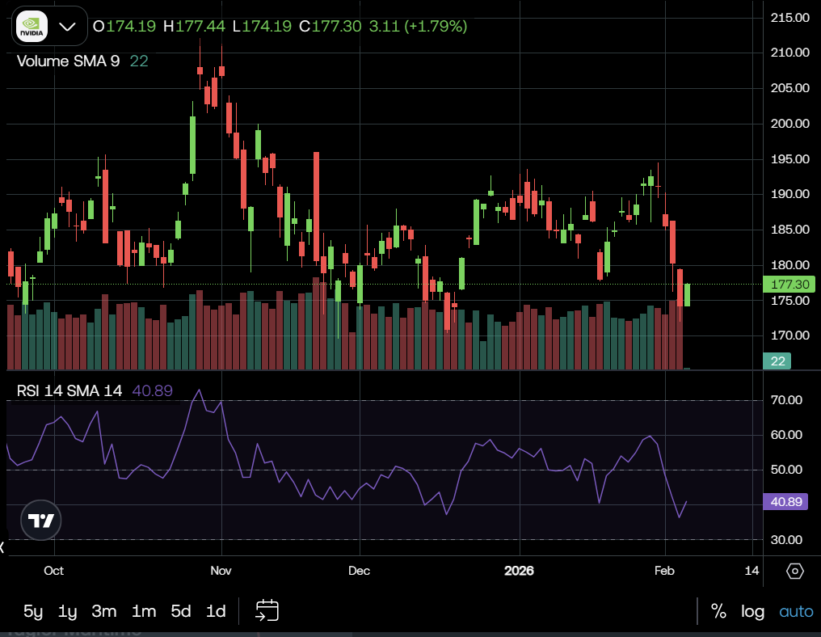Select the 5y time range
This screenshot has width=821, height=637.
[33, 611]
